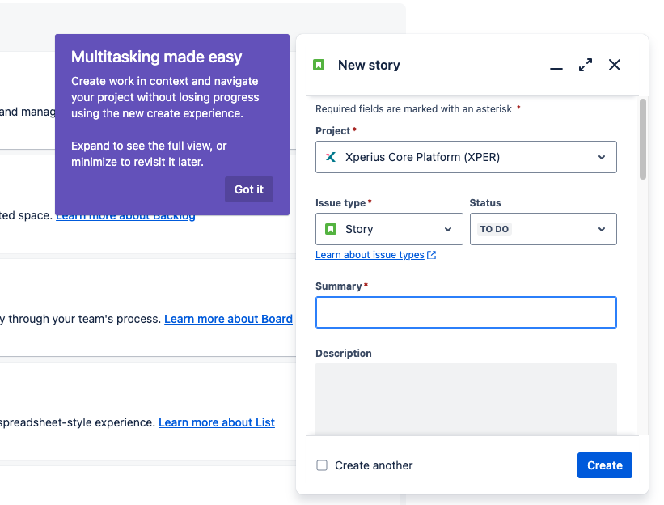Open the Status TO DO dropdown
Screen dimensions: 664x505
[543, 229]
